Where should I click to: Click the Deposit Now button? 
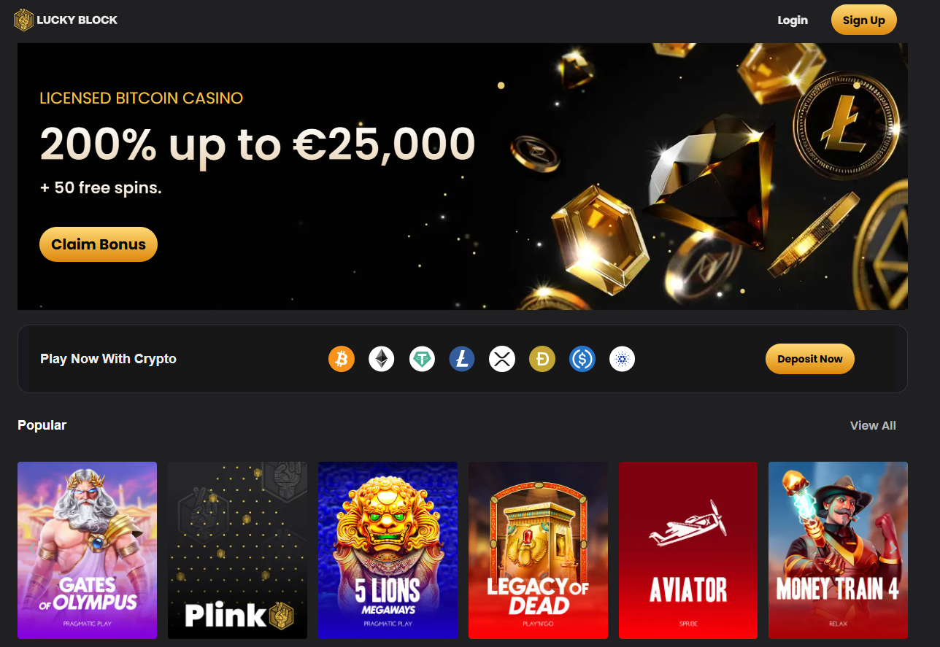(x=810, y=359)
